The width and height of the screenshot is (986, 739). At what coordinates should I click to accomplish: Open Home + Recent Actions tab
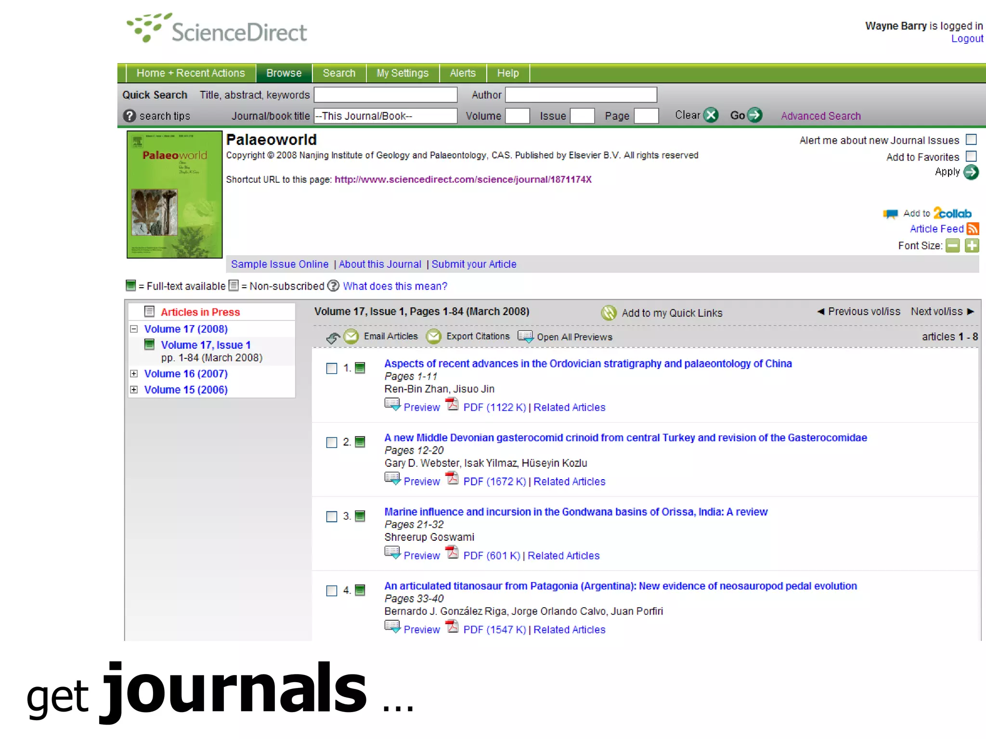(x=191, y=73)
